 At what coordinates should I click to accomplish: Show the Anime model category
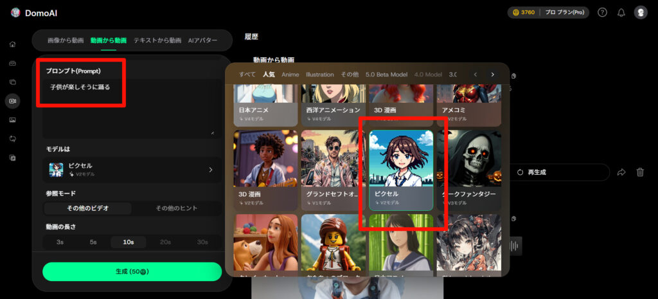[290, 75]
